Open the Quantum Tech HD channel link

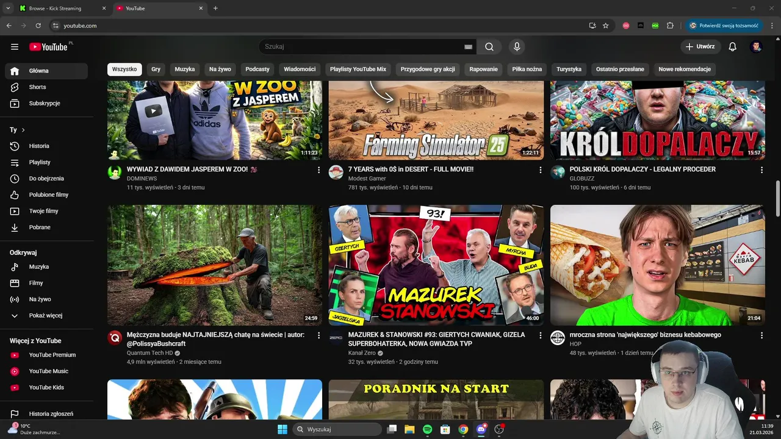[x=150, y=353]
